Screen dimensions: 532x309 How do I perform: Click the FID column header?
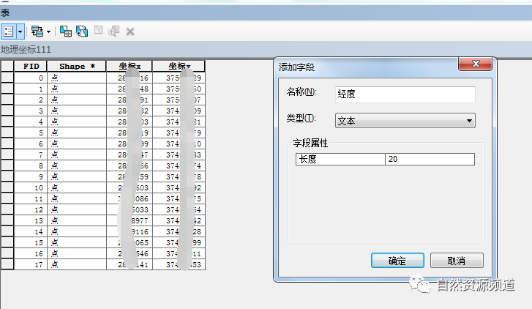(31, 66)
